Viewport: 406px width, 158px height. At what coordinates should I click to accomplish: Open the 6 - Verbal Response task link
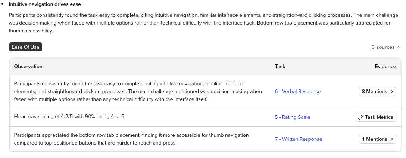click(297, 92)
